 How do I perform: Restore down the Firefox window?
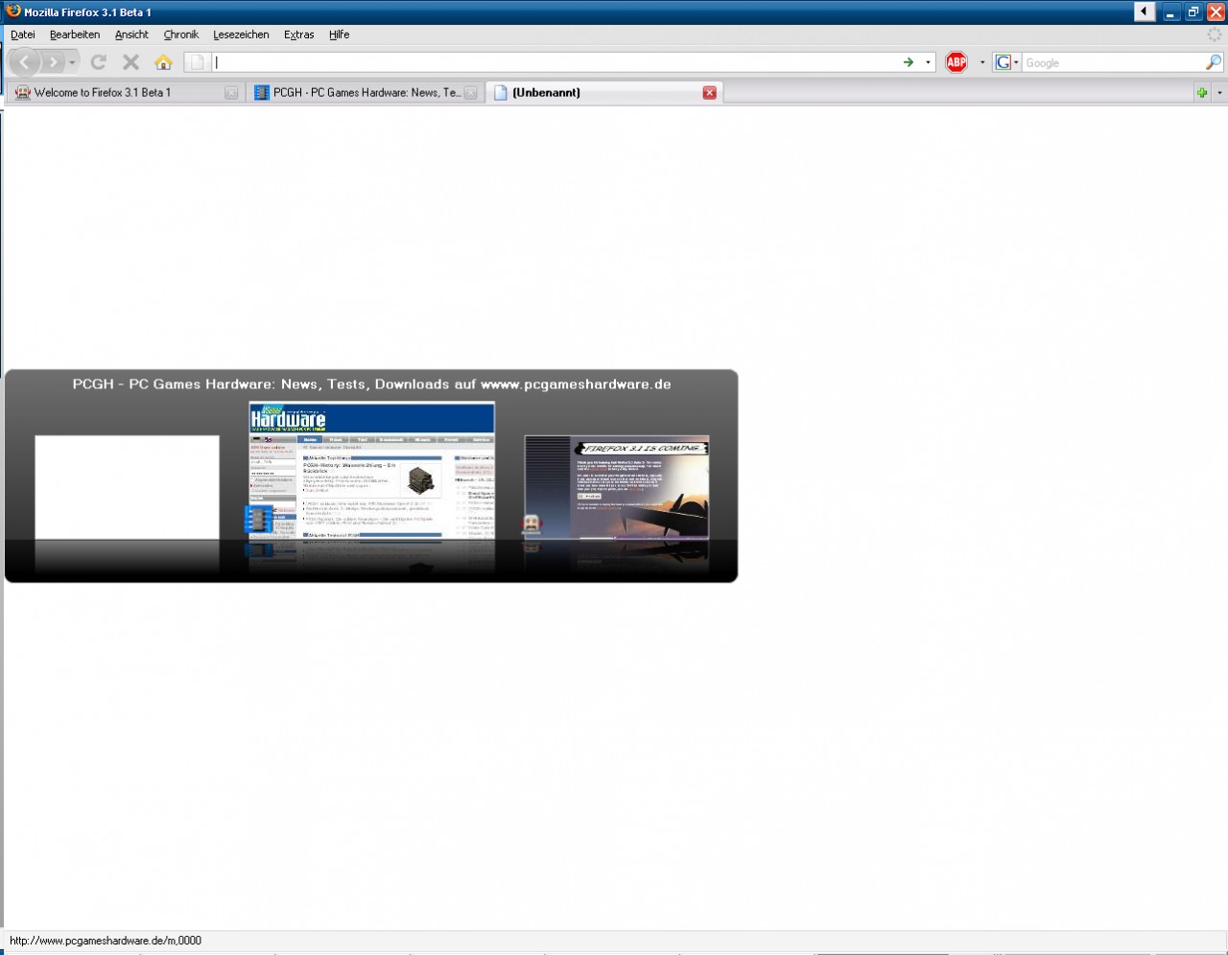coord(1193,12)
